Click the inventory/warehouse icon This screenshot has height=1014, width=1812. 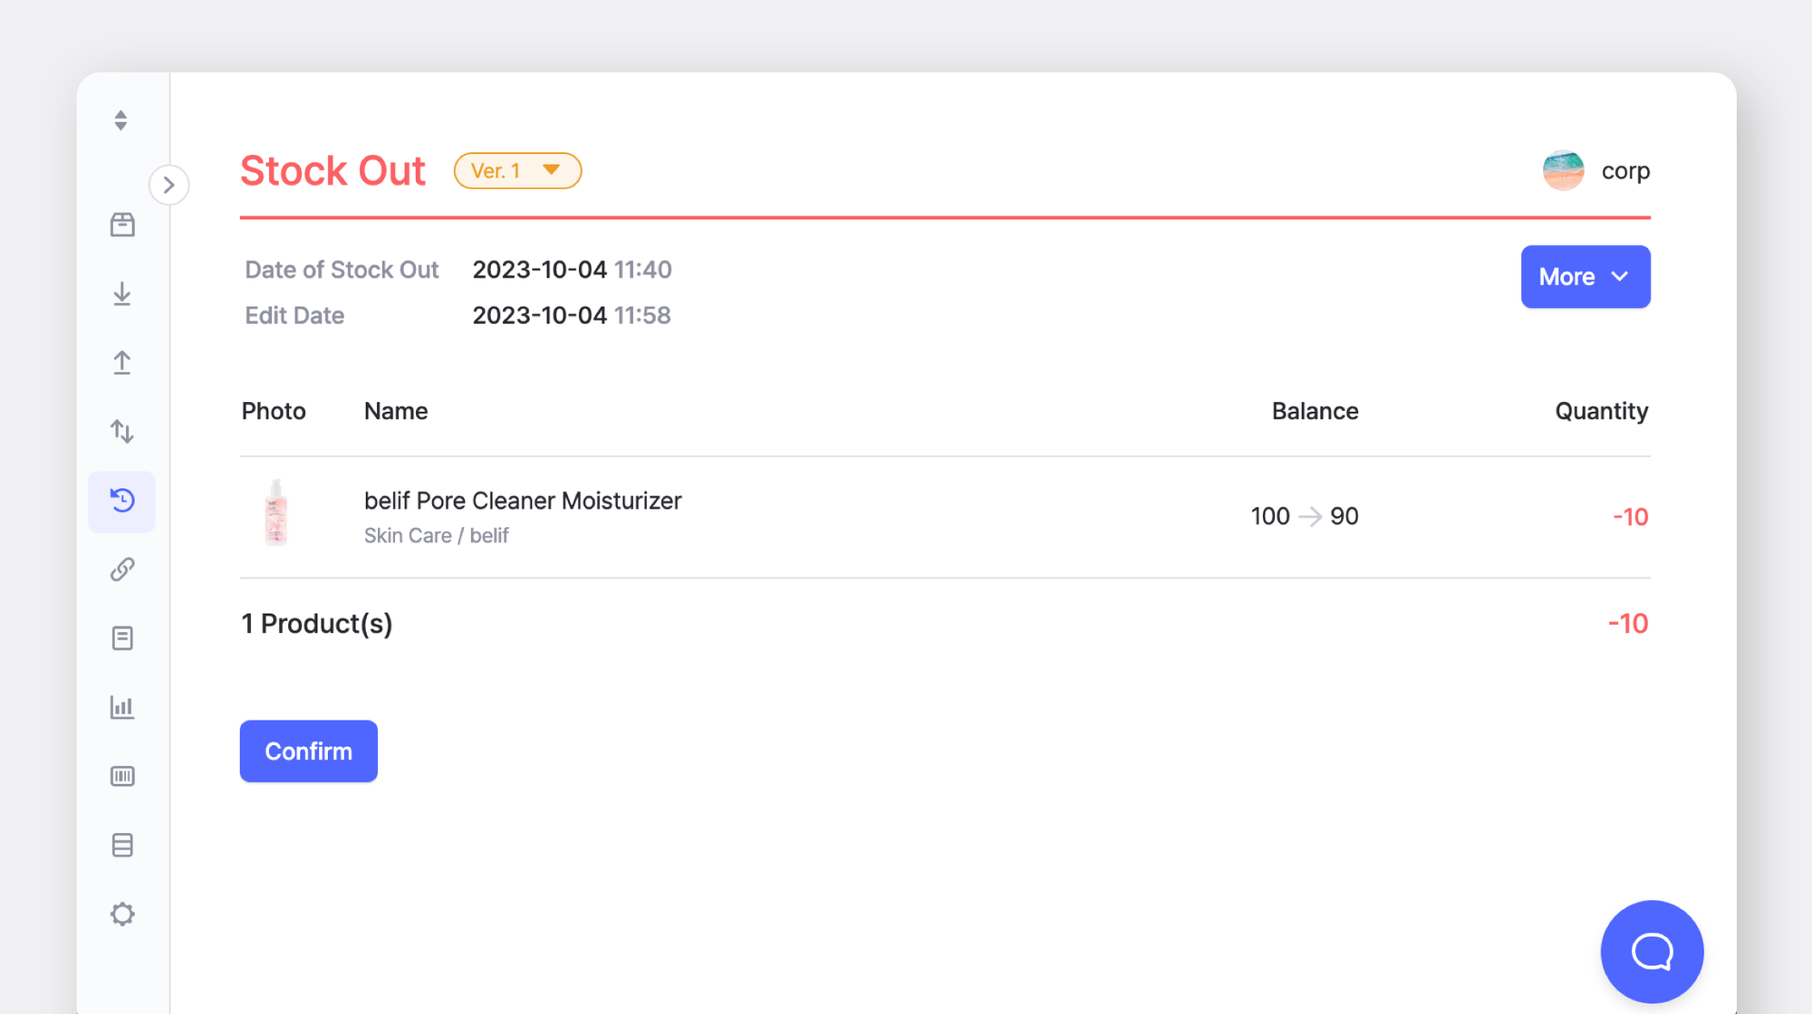point(122,225)
